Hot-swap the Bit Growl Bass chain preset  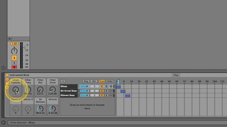point(111,91)
